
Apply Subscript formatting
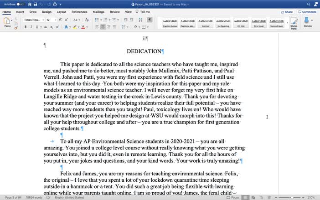point(52,27)
